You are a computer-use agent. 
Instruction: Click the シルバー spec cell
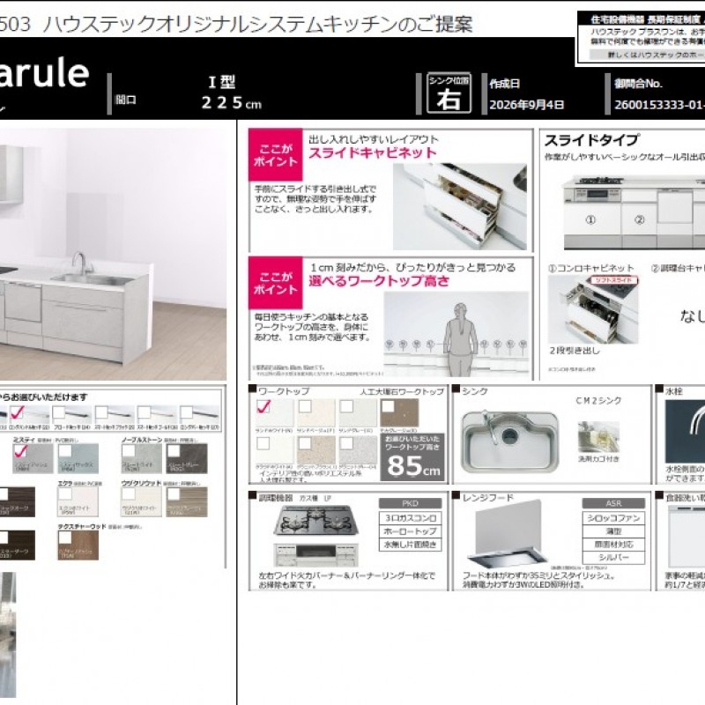tap(613, 558)
